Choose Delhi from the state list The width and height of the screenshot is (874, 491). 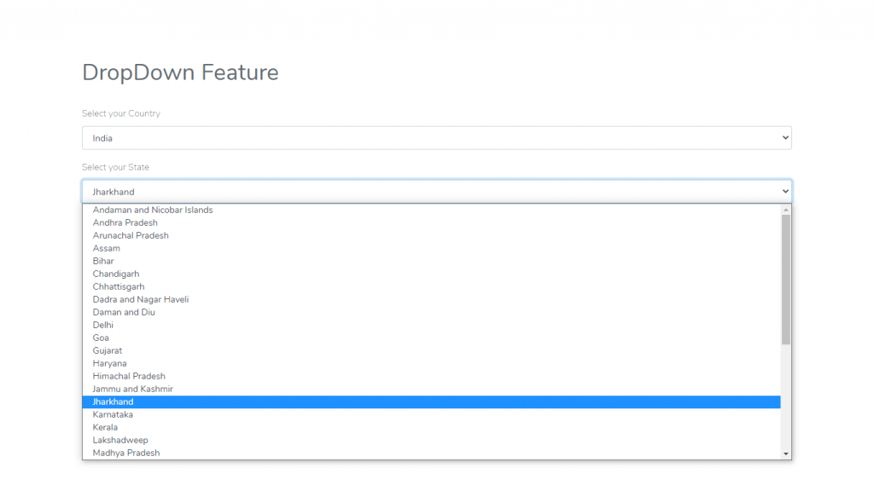[103, 325]
